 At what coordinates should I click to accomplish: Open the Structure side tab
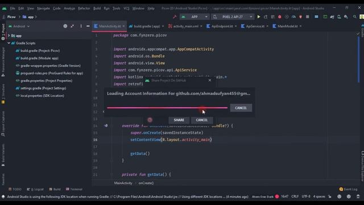(3, 94)
